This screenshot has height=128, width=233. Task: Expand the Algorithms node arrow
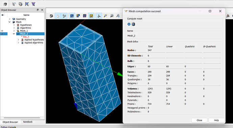[14, 28]
